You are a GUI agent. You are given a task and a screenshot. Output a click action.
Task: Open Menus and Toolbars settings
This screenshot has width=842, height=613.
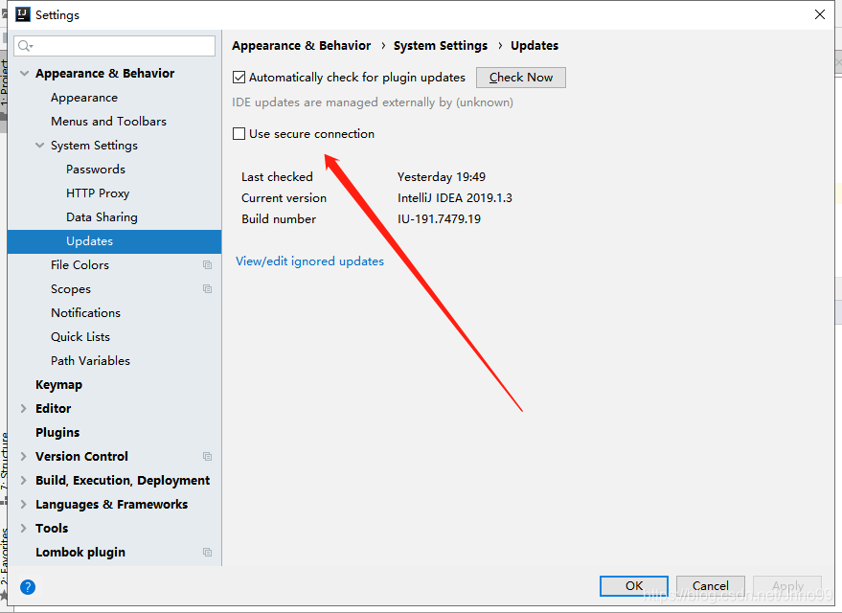click(108, 122)
